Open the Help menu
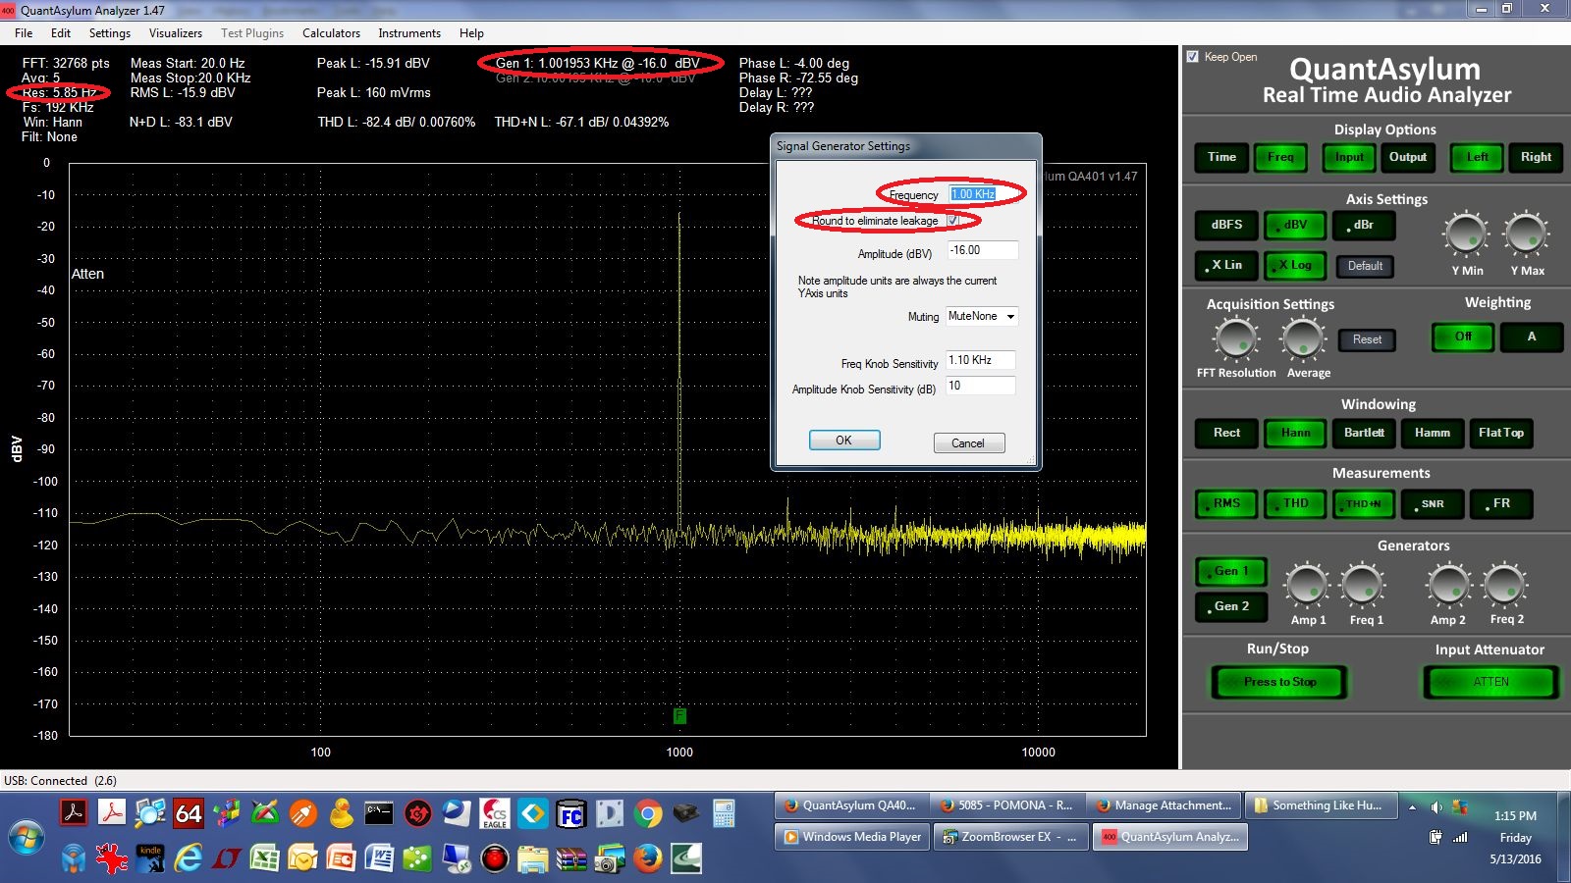The width and height of the screenshot is (1571, 883). point(471,32)
